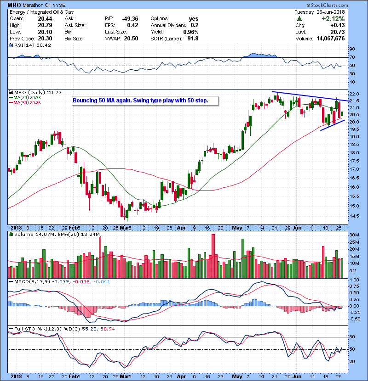Click the MACD(8,17,9) legend icon
368x381 pixels.
(11, 282)
